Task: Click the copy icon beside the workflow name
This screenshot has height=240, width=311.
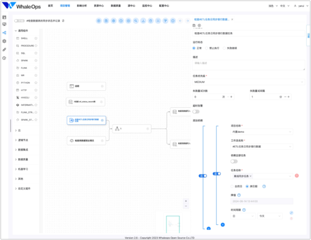Action: point(63,21)
